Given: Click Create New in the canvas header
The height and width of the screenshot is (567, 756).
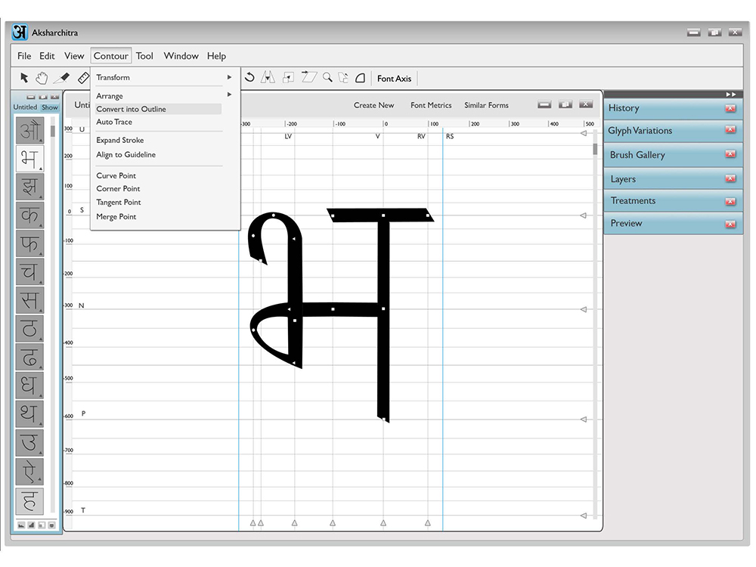Looking at the screenshot, I should (373, 105).
